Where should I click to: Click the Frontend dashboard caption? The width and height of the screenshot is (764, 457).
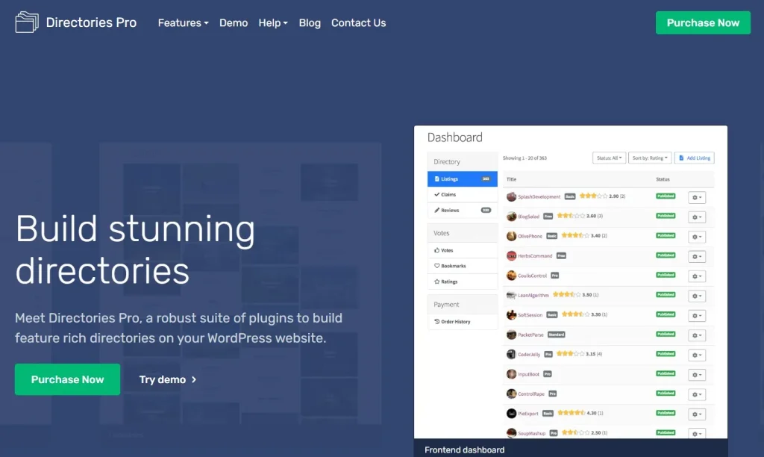(x=464, y=450)
